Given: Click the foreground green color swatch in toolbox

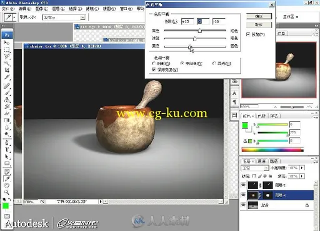Looking at the screenshot, I should (6, 206).
